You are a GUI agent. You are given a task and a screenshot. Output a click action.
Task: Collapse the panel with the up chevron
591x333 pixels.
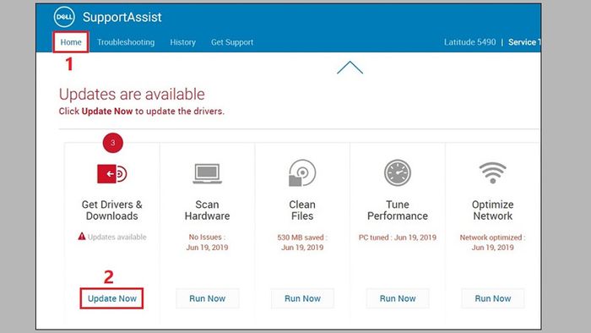pyautogui.click(x=350, y=68)
